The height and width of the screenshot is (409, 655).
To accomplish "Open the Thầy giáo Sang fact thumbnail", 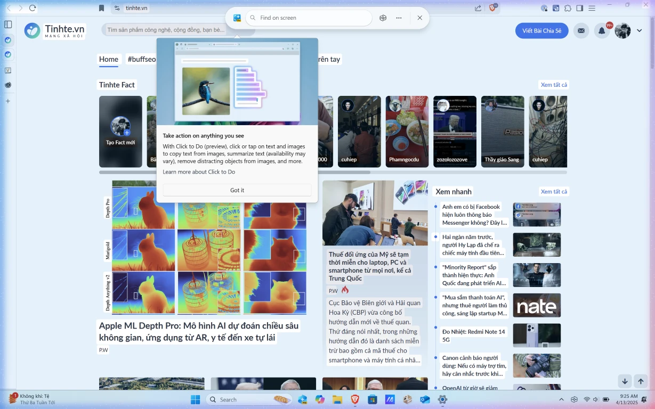I will (x=503, y=132).
